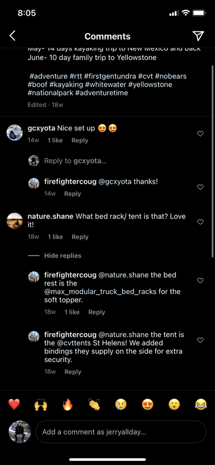View the 1 like on gcxyota's comment
Viewport: 215px width, 465px height.
55,140
